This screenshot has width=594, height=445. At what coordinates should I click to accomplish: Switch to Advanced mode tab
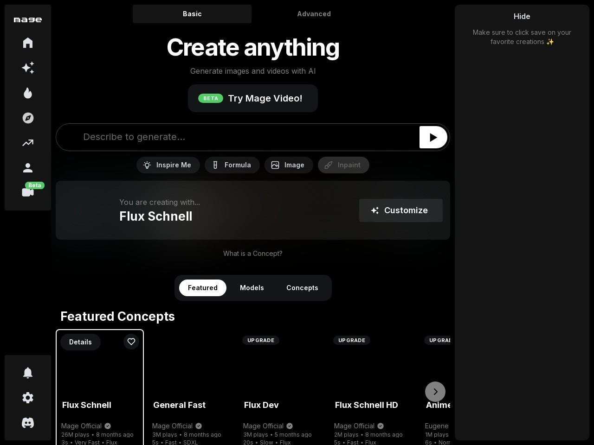[x=314, y=14]
